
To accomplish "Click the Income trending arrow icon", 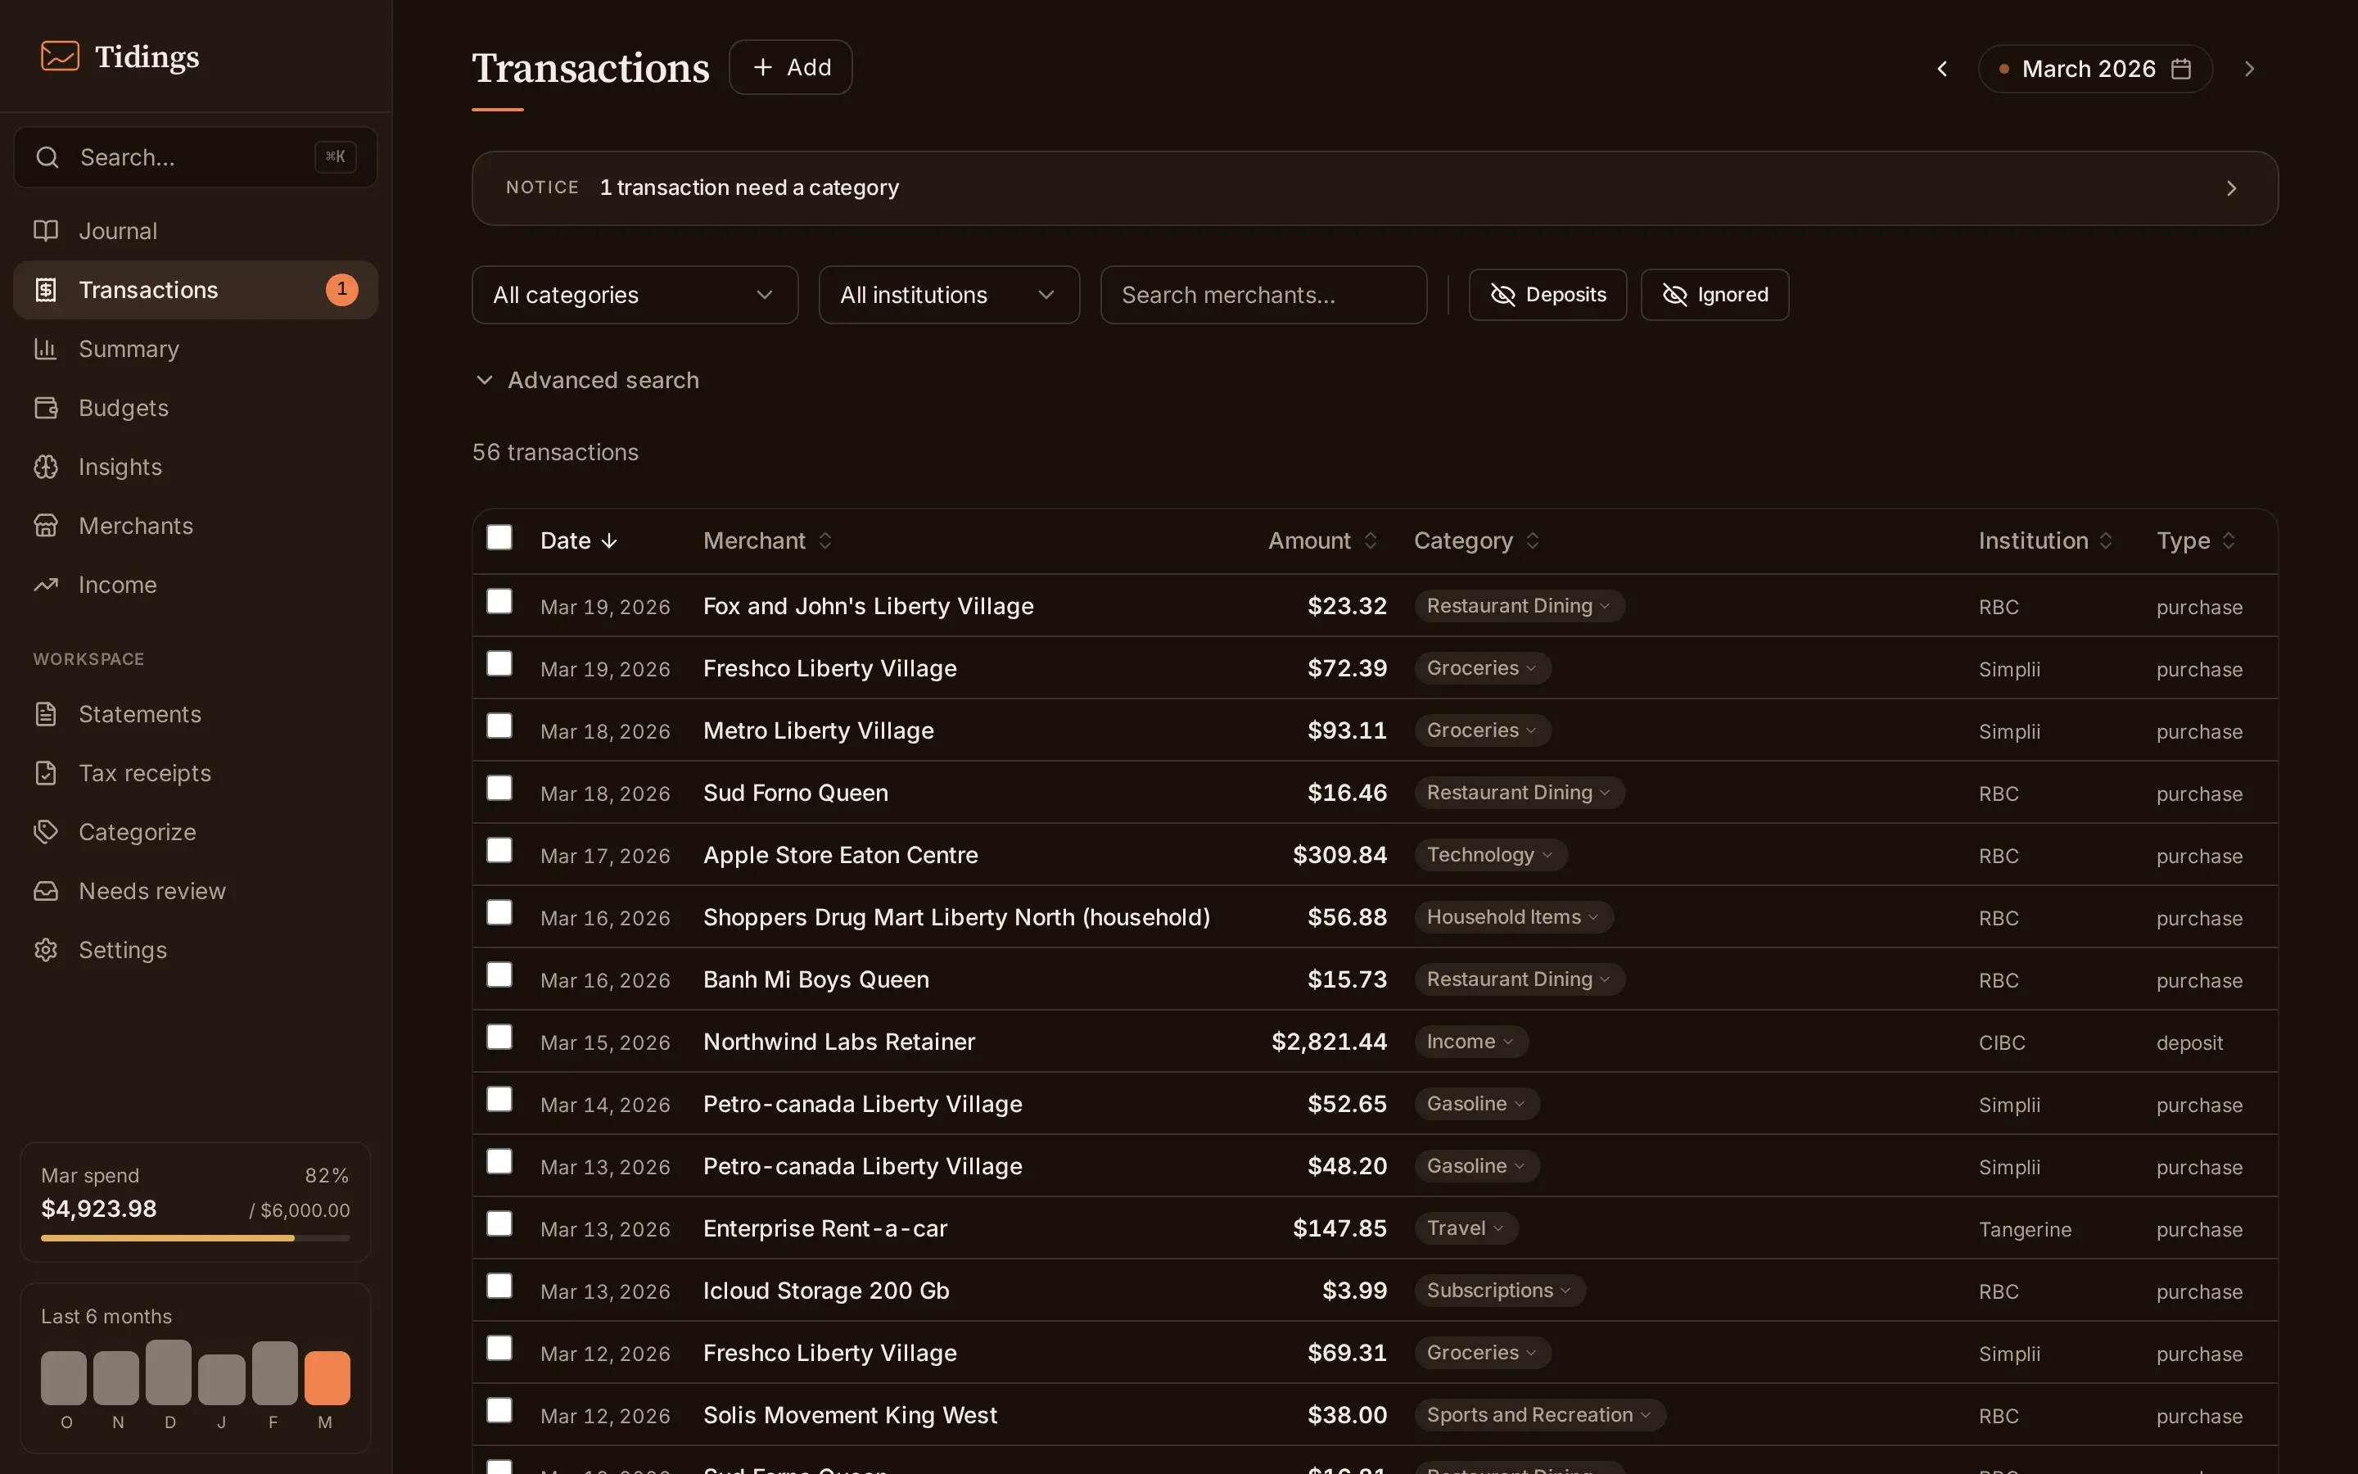I will click(x=46, y=585).
